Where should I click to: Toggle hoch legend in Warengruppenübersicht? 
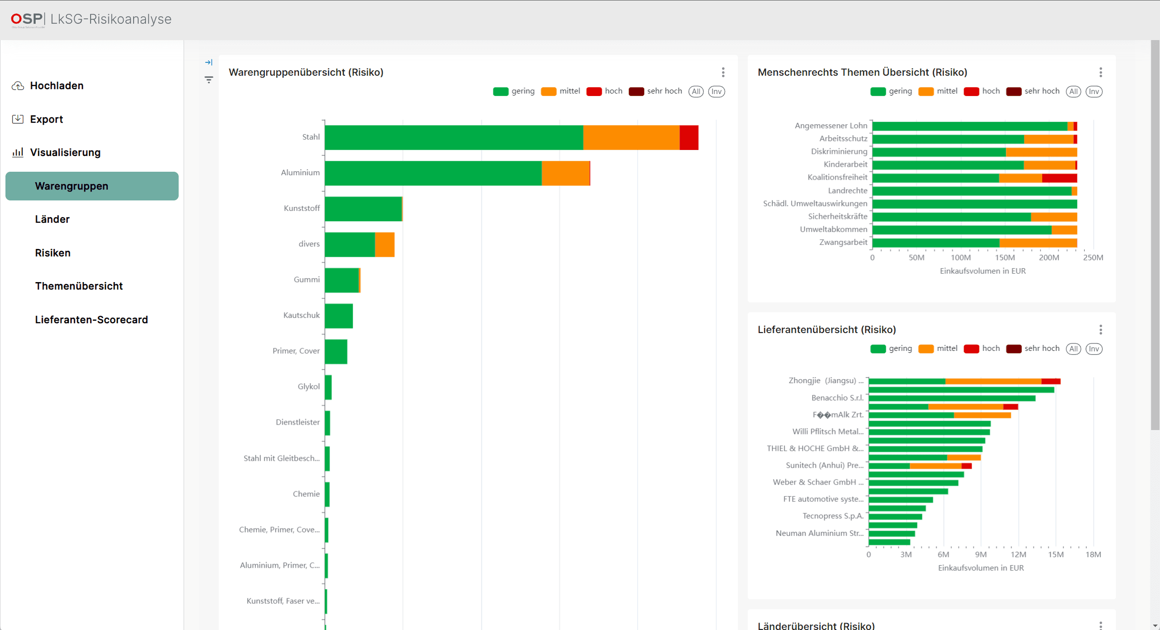click(604, 91)
